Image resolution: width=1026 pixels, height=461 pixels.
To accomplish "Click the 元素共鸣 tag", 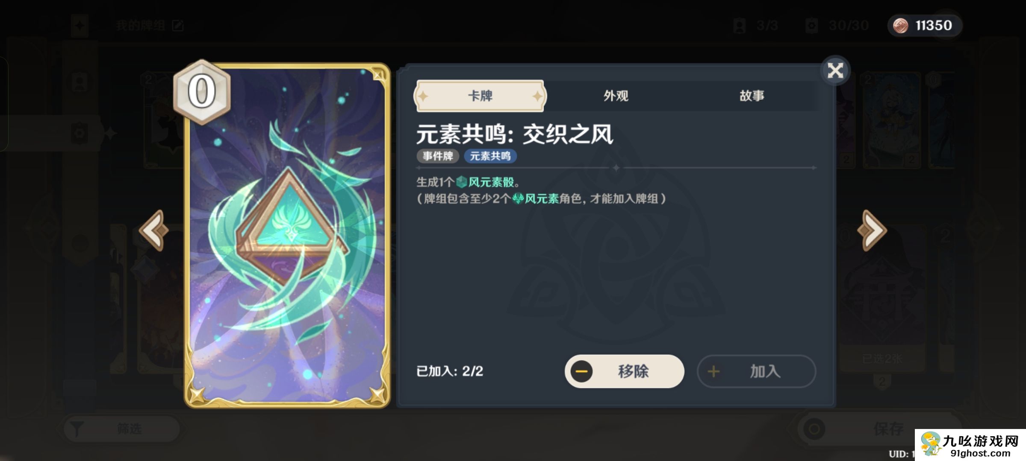I will (490, 156).
